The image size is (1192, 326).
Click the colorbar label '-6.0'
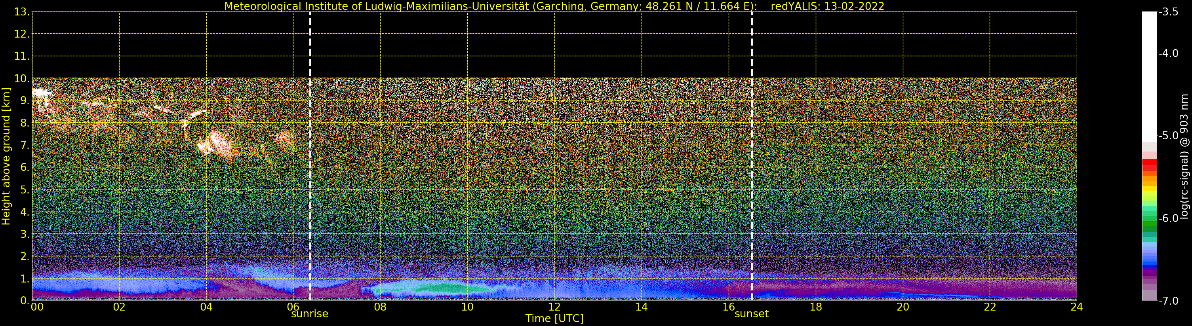coord(1168,218)
